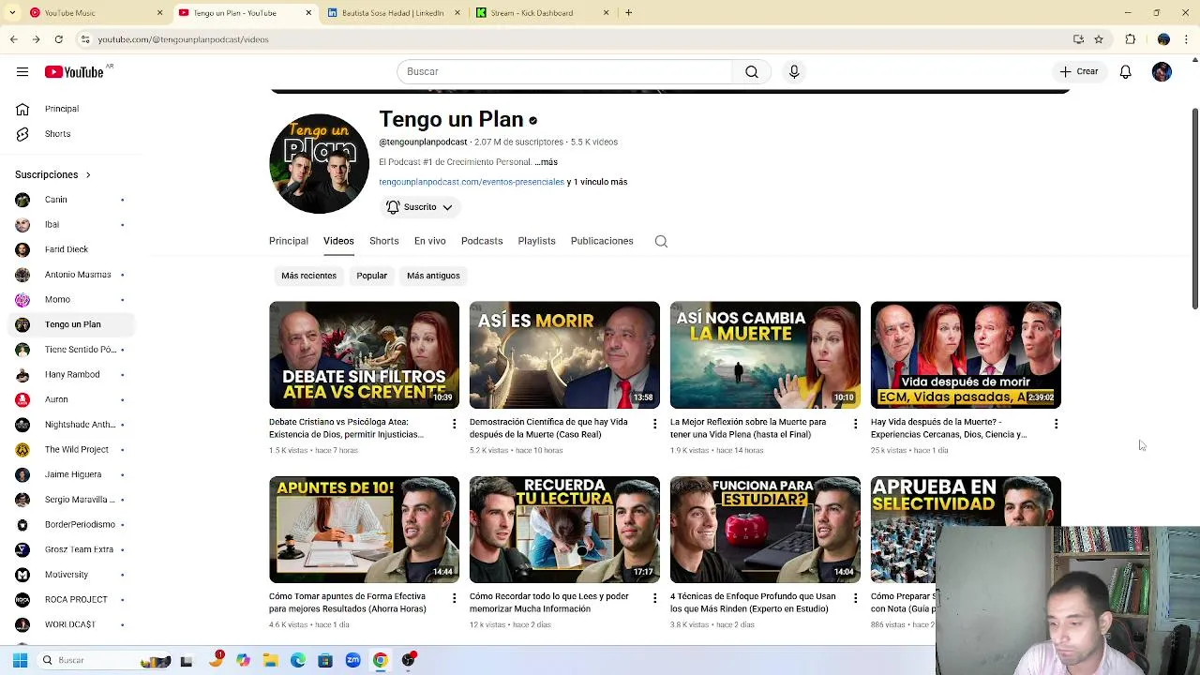The height and width of the screenshot is (675, 1200).
Task: Open the Suscrito notification dropdown
Action: pyautogui.click(x=419, y=207)
